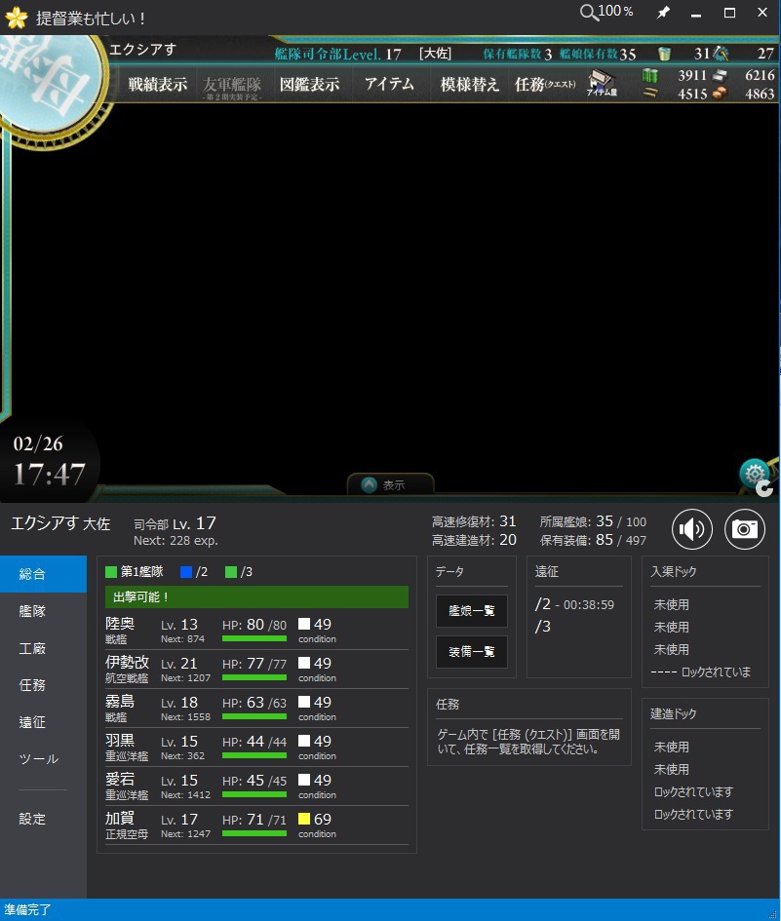Click the 02/26 17:47 clock display

click(x=50, y=463)
